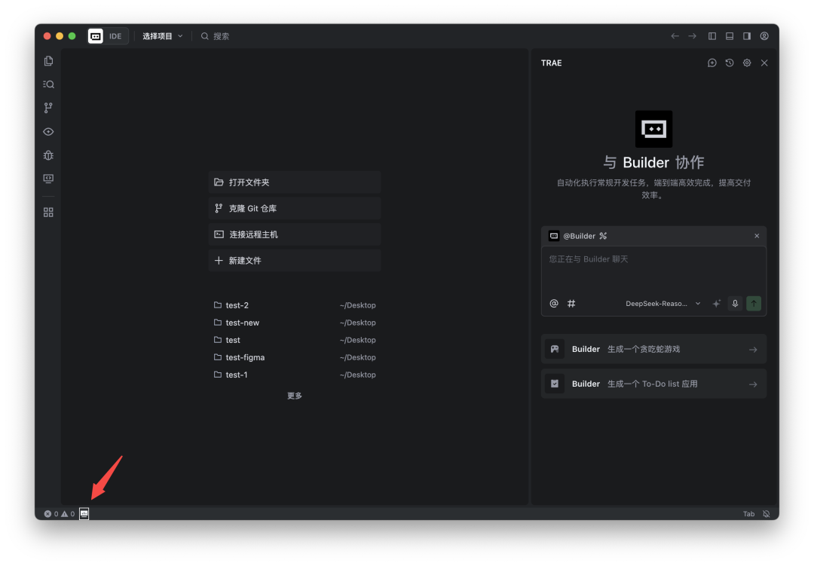The width and height of the screenshot is (814, 566).
Task: Click errors and warnings count in status bar
Action: coord(60,514)
